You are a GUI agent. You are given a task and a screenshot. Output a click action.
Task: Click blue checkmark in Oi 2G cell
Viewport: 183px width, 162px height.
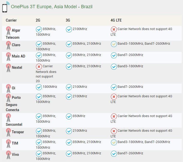point(39,87)
